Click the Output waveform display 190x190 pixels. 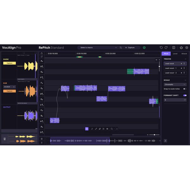(x=27, y=116)
